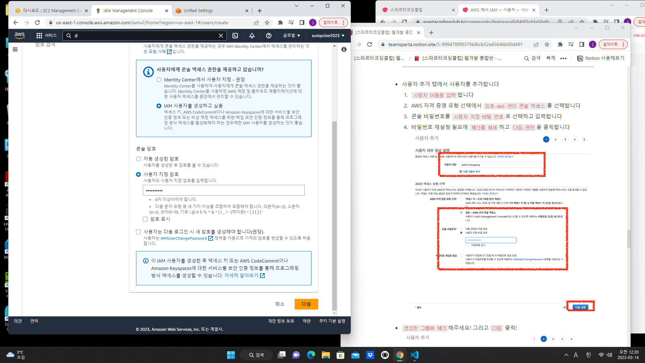The image size is (645, 363).
Task: Choose 사용자 지정 암호 radio option
Action: coord(138,174)
